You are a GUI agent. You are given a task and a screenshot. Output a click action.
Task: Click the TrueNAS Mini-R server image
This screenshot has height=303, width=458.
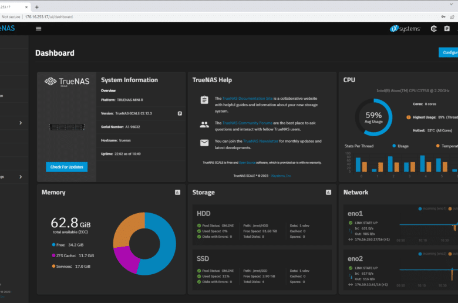pos(66,127)
